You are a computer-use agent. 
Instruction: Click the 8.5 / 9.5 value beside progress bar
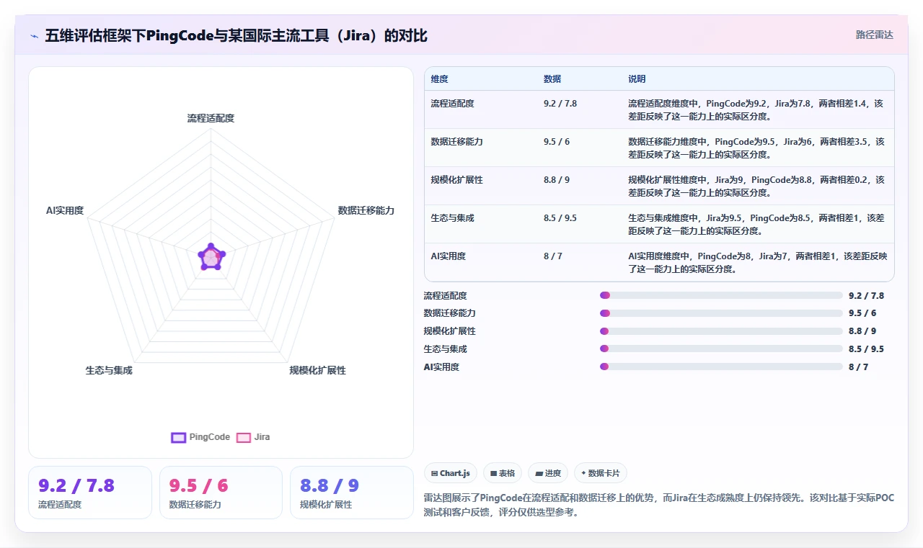click(x=866, y=349)
